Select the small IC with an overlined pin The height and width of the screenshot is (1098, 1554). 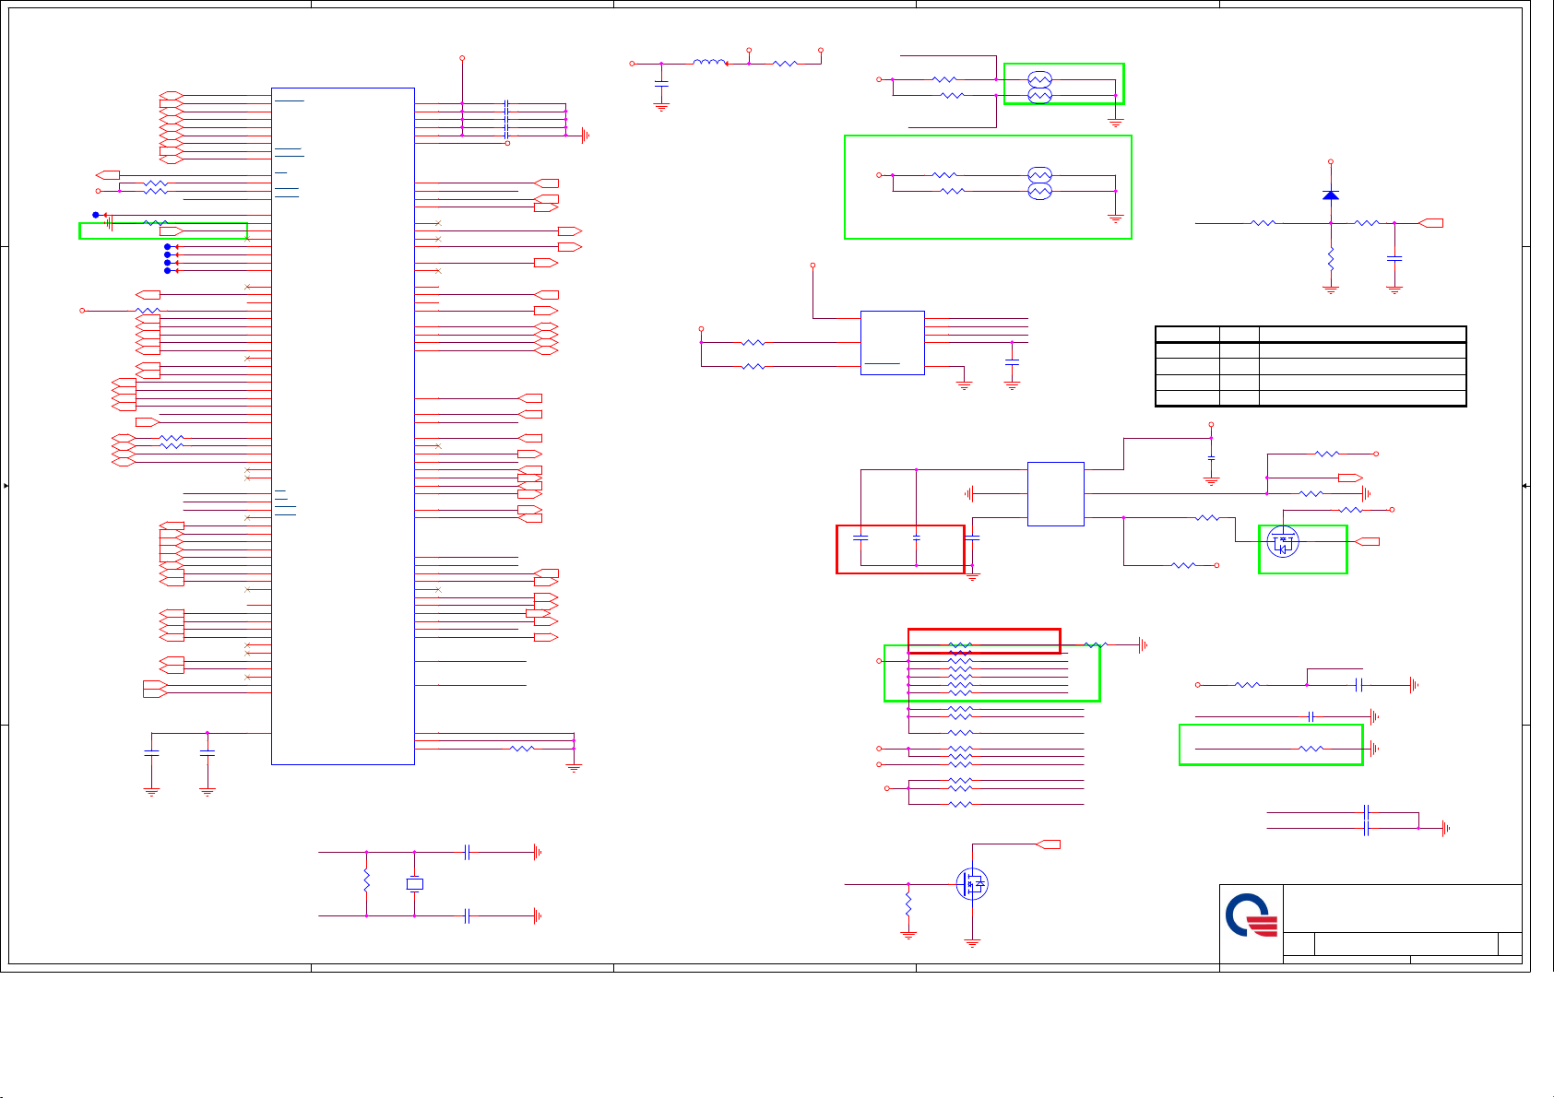(x=893, y=343)
